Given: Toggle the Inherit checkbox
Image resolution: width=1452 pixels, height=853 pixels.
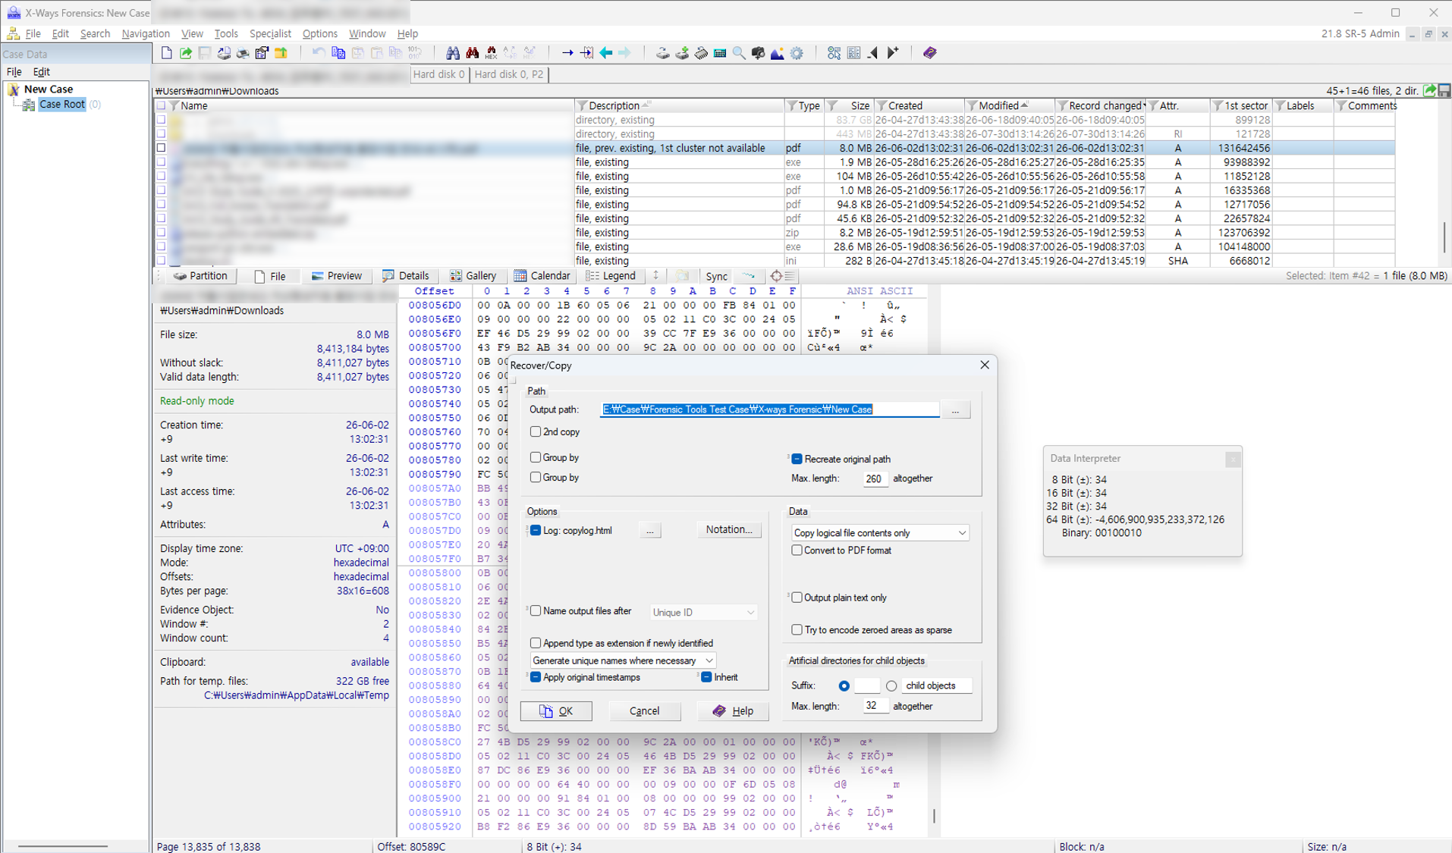Looking at the screenshot, I should coord(706,677).
